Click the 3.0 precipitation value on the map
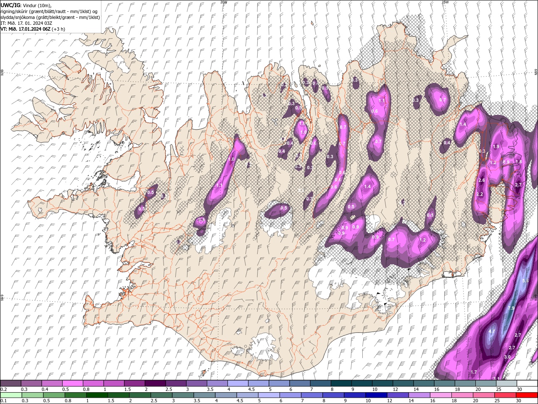 pyautogui.click(x=507, y=357)
